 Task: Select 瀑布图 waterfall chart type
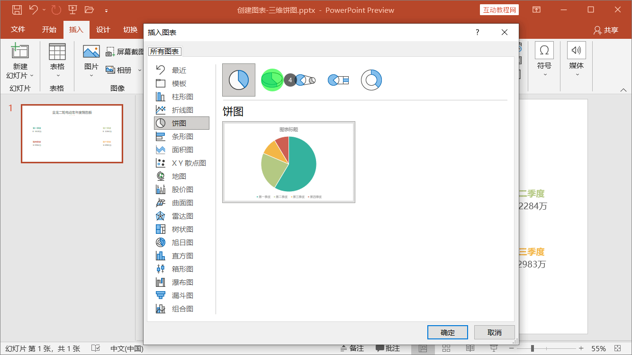click(181, 282)
